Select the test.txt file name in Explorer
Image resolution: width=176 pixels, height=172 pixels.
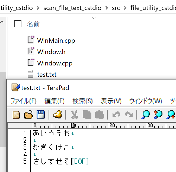point(47,75)
